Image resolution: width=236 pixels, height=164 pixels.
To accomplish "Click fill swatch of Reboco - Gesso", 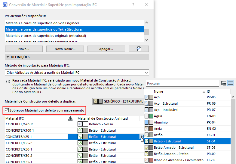I will [80, 124].
